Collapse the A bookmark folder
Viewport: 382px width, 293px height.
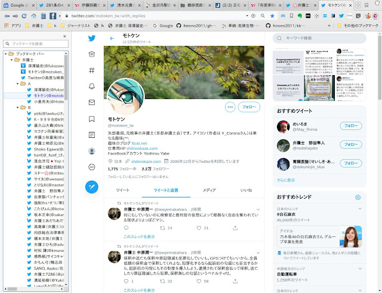17,84
